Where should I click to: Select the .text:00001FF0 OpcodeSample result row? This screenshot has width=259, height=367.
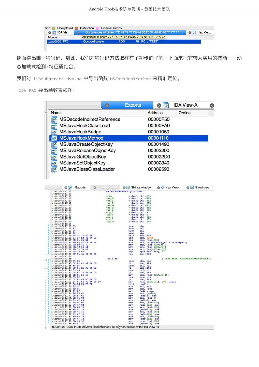click(x=124, y=42)
